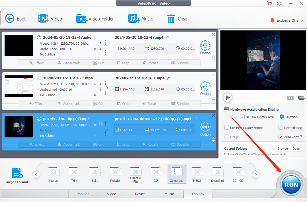This screenshot has height=202, width=307.
Task: Cut the 20240202 15:16:16 1.mp4 video
Action: [x=98, y=104]
